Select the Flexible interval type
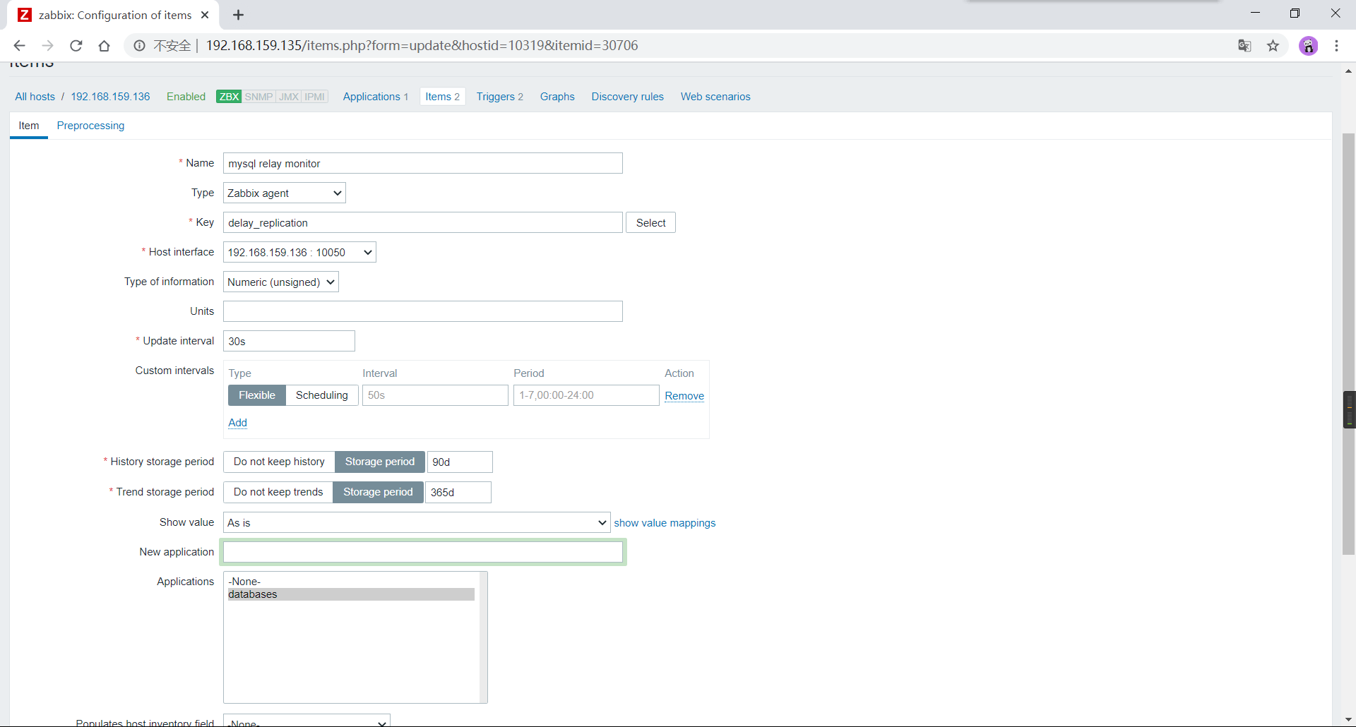The height and width of the screenshot is (727, 1356). point(257,395)
